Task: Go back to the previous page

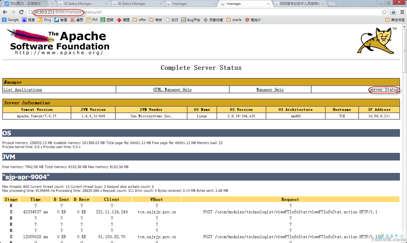Action: click(5, 12)
